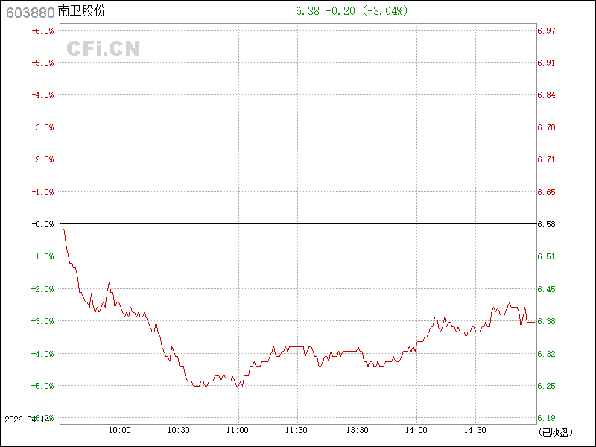Image resolution: width=596 pixels, height=447 pixels.
Task: Click the -0.20 price change in header
Action: click(x=340, y=11)
